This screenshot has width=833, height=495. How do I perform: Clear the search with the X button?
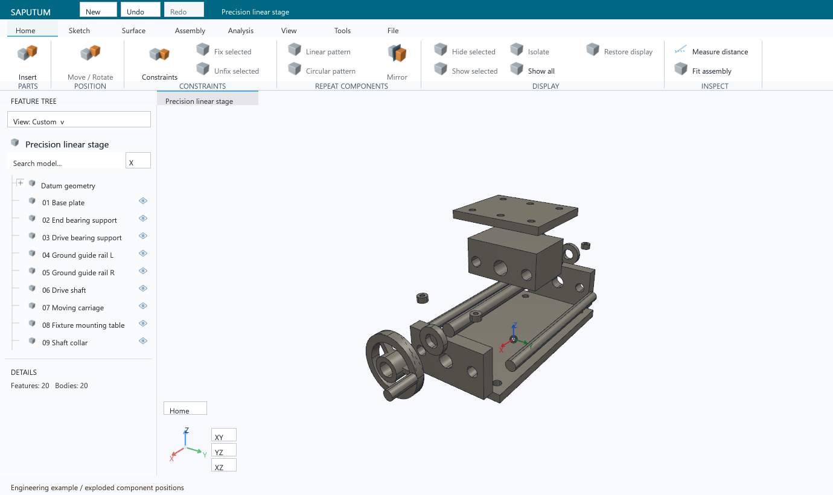click(138, 161)
